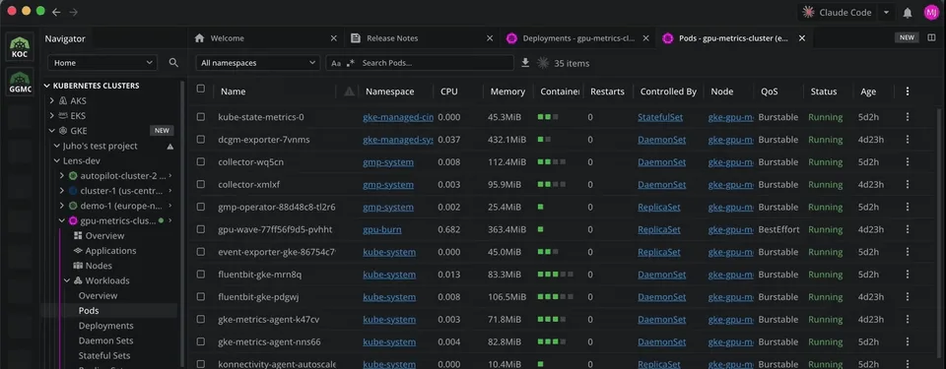Sort by the warning icon column
Screen dimensions: 946x369
pyautogui.click(x=349, y=92)
